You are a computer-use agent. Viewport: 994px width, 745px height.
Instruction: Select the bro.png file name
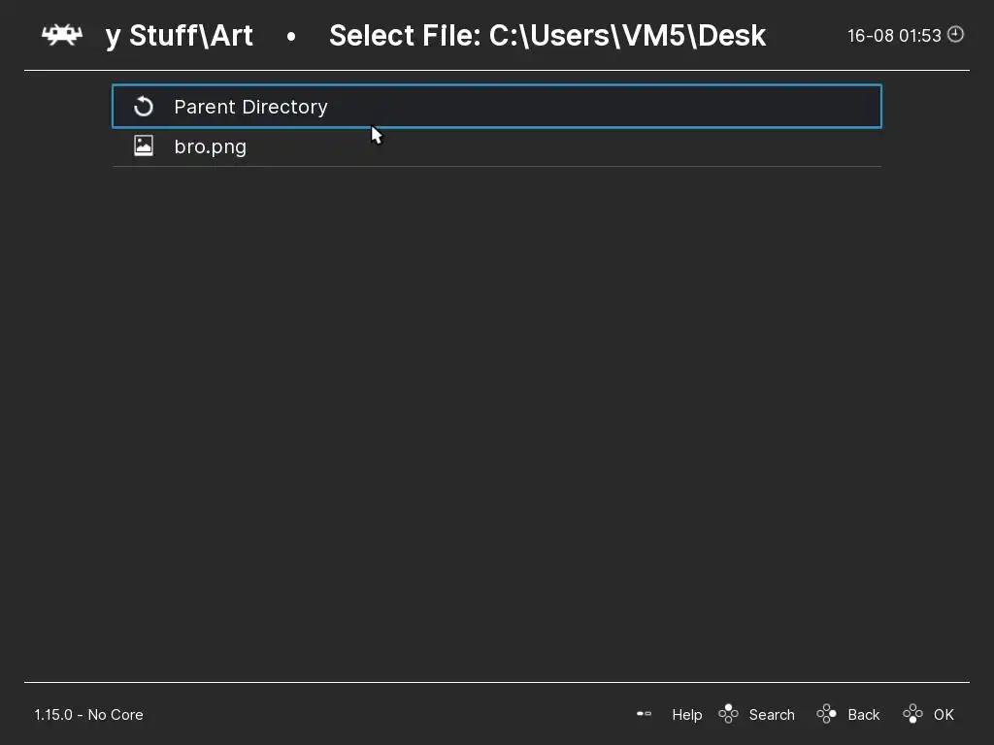click(210, 146)
